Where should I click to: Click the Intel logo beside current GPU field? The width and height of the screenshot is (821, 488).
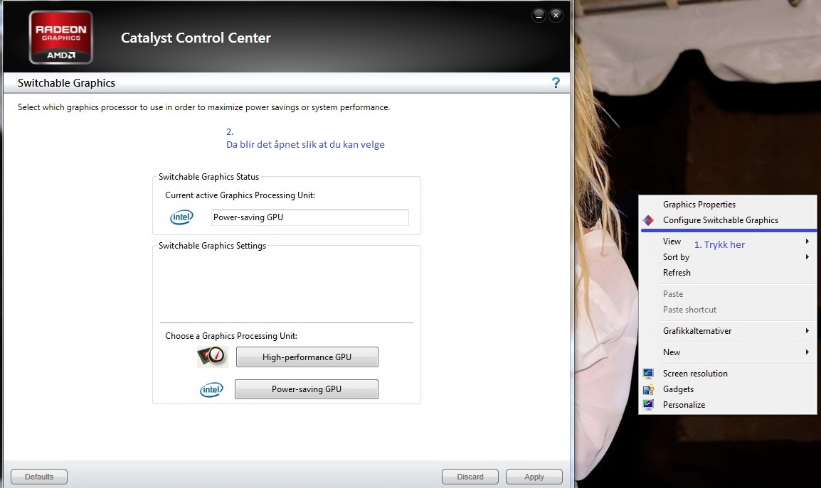[x=181, y=217]
